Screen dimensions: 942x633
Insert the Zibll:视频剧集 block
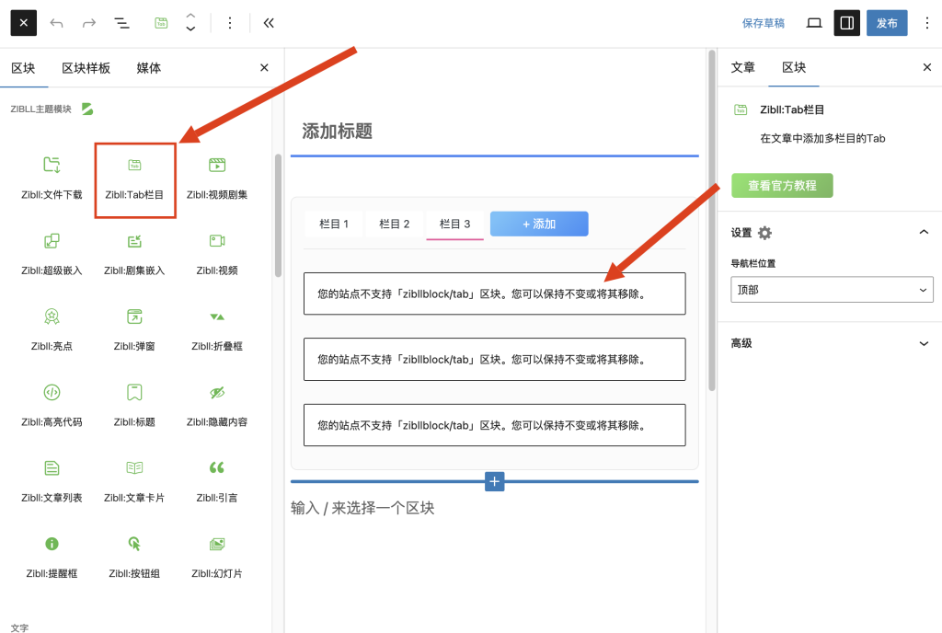click(217, 178)
